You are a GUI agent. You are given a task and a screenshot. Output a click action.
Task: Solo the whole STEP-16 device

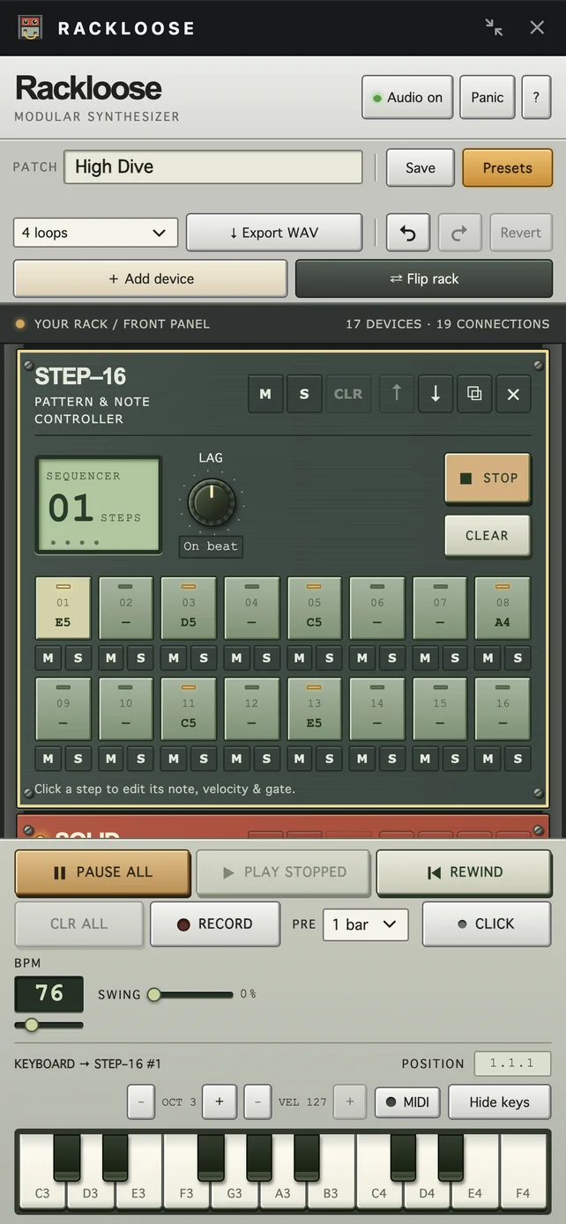[304, 394]
